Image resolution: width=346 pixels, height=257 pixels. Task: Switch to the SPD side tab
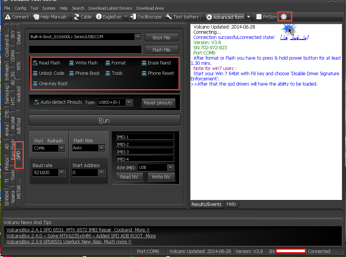[19, 155]
